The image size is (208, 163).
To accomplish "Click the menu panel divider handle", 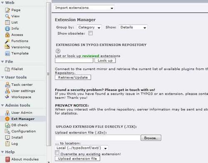I will pyautogui.click(x=48, y=74).
